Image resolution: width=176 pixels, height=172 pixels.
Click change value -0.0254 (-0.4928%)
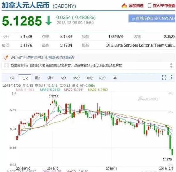(75, 18)
